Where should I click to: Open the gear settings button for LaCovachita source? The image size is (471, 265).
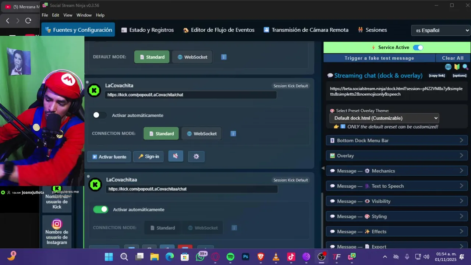[x=196, y=156]
